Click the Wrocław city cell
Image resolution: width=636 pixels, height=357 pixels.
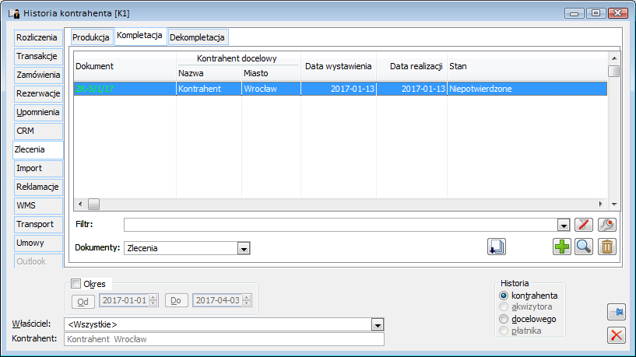271,89
